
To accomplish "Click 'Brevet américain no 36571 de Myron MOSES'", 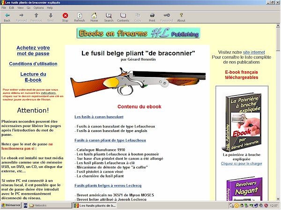I will click(x=115, y=195).
